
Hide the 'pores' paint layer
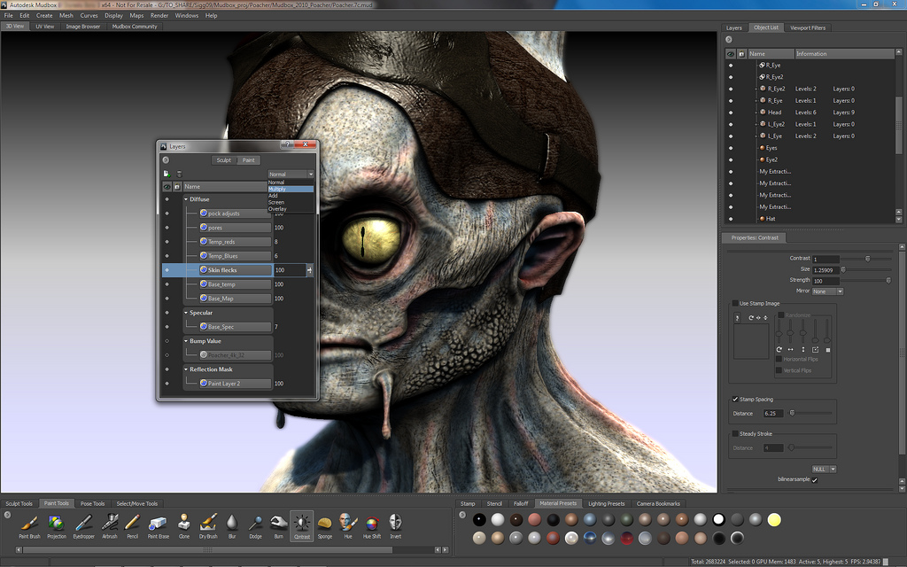pyautogui.click(x=167, y=228)
